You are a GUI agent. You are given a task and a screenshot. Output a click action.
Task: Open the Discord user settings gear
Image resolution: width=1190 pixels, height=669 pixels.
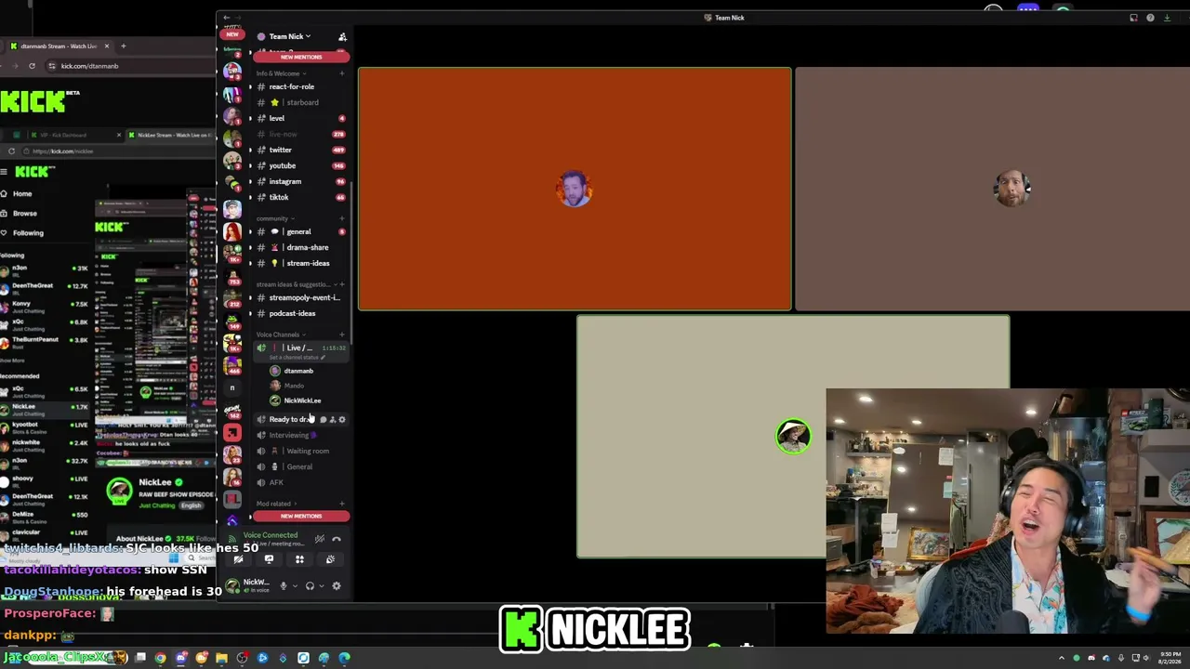coord(337,585)
